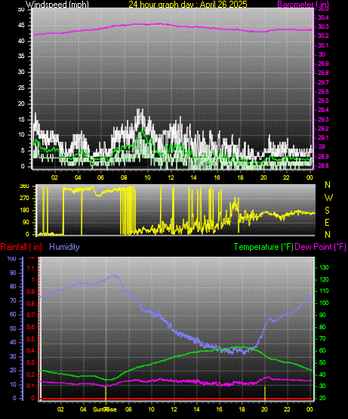Click the 0.5 value on the red rainfall axis
Viewport: 348px width, 419px height.
coord(31,339)
